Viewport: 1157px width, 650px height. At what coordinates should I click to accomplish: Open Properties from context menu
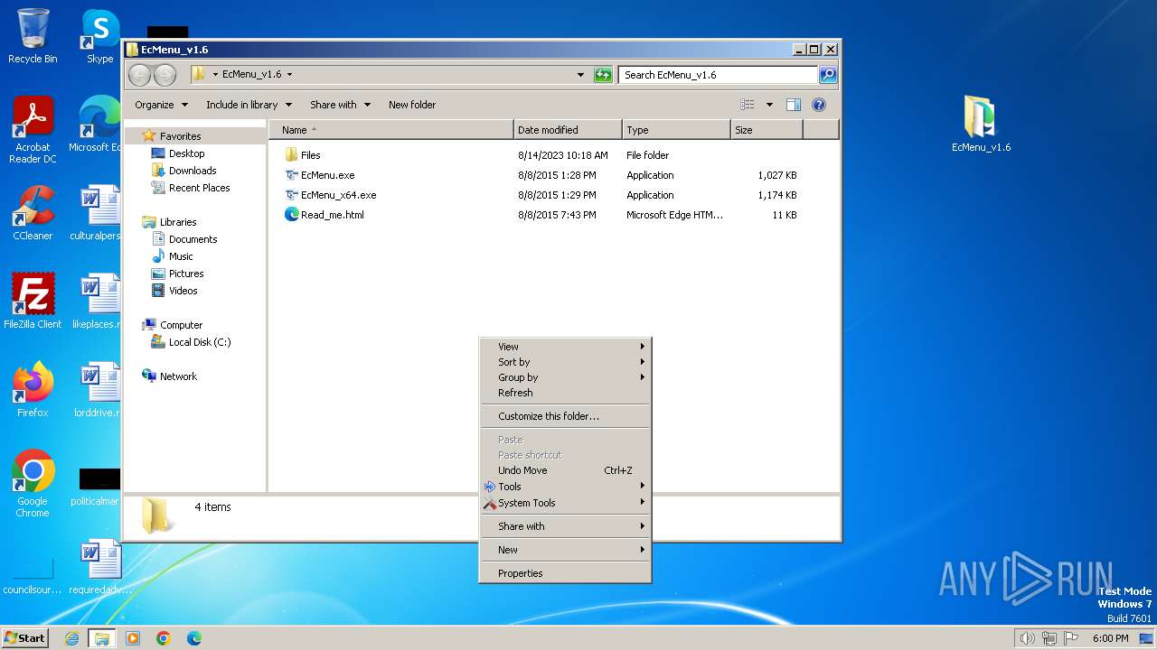coord(565,573)
